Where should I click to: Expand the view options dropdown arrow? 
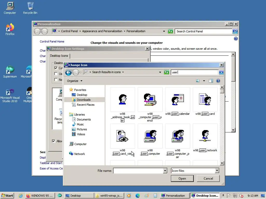(x=204, y=81)
